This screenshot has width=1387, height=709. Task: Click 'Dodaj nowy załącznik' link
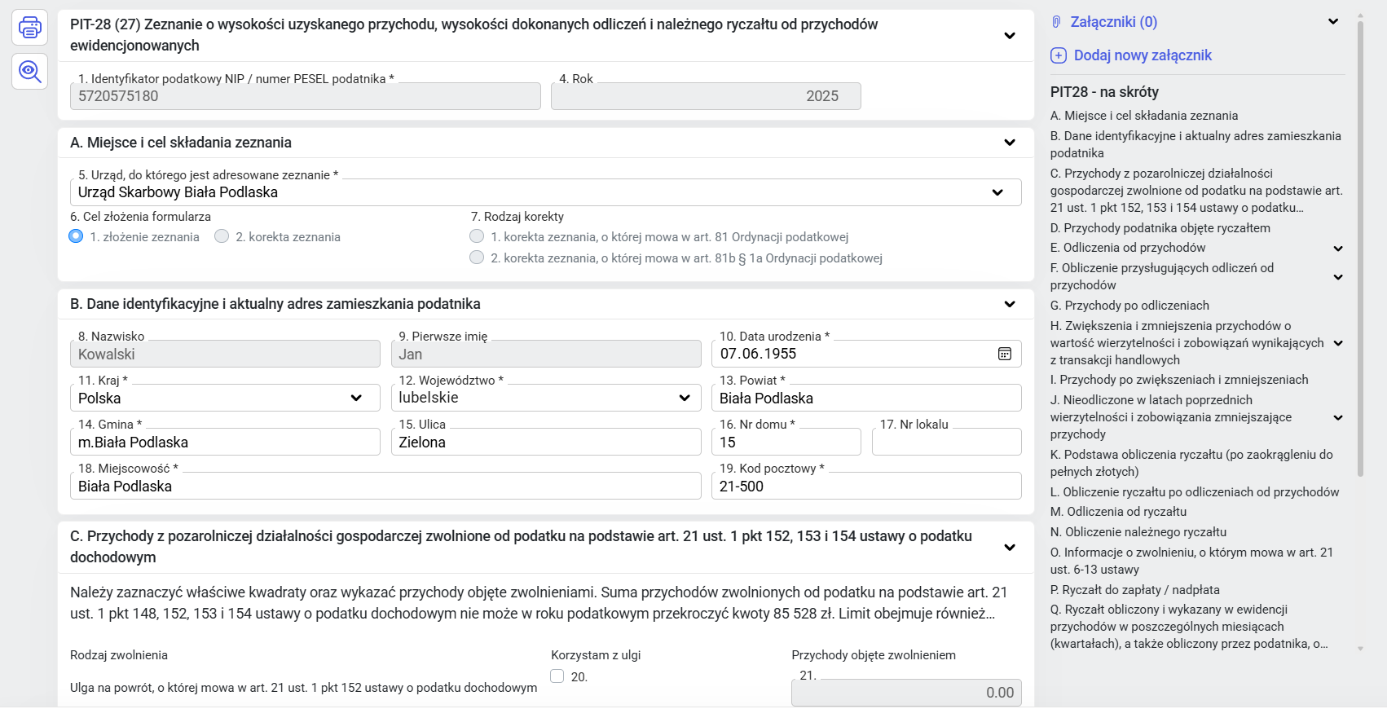point(1143,55)
